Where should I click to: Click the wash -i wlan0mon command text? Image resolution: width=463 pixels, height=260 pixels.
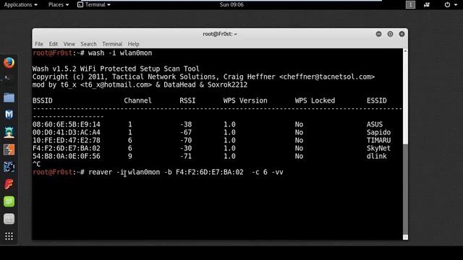point(120,53)
